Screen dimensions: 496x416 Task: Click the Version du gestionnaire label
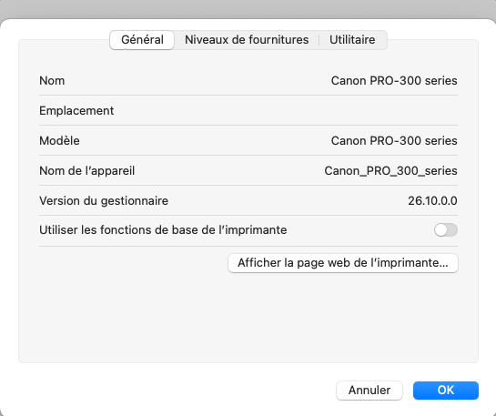[x=104, y=201]
